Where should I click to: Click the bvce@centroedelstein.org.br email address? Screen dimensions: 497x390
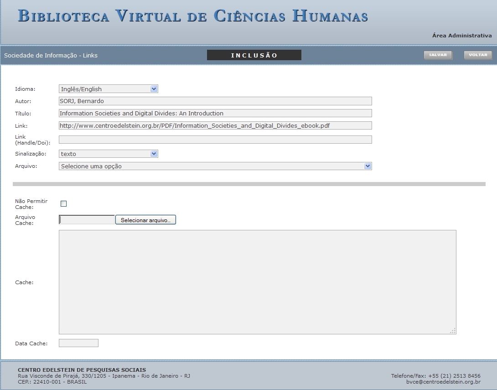[443, 382]
